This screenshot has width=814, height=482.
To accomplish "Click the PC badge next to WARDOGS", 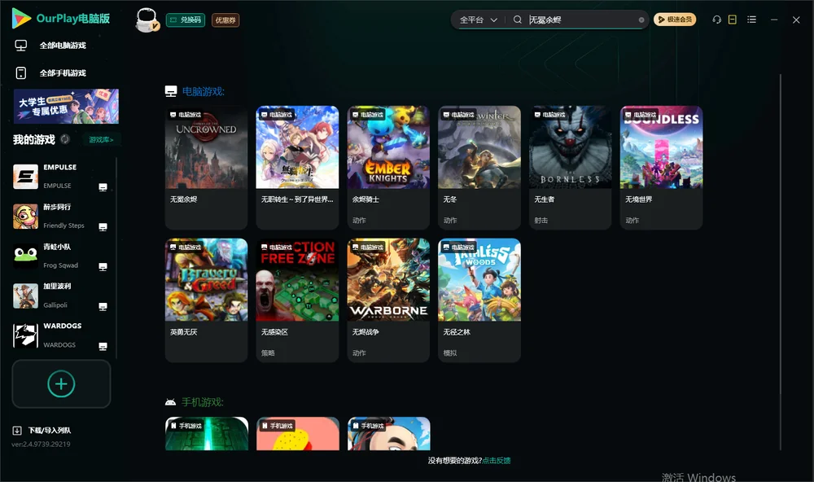I will (x=103, y=347).
